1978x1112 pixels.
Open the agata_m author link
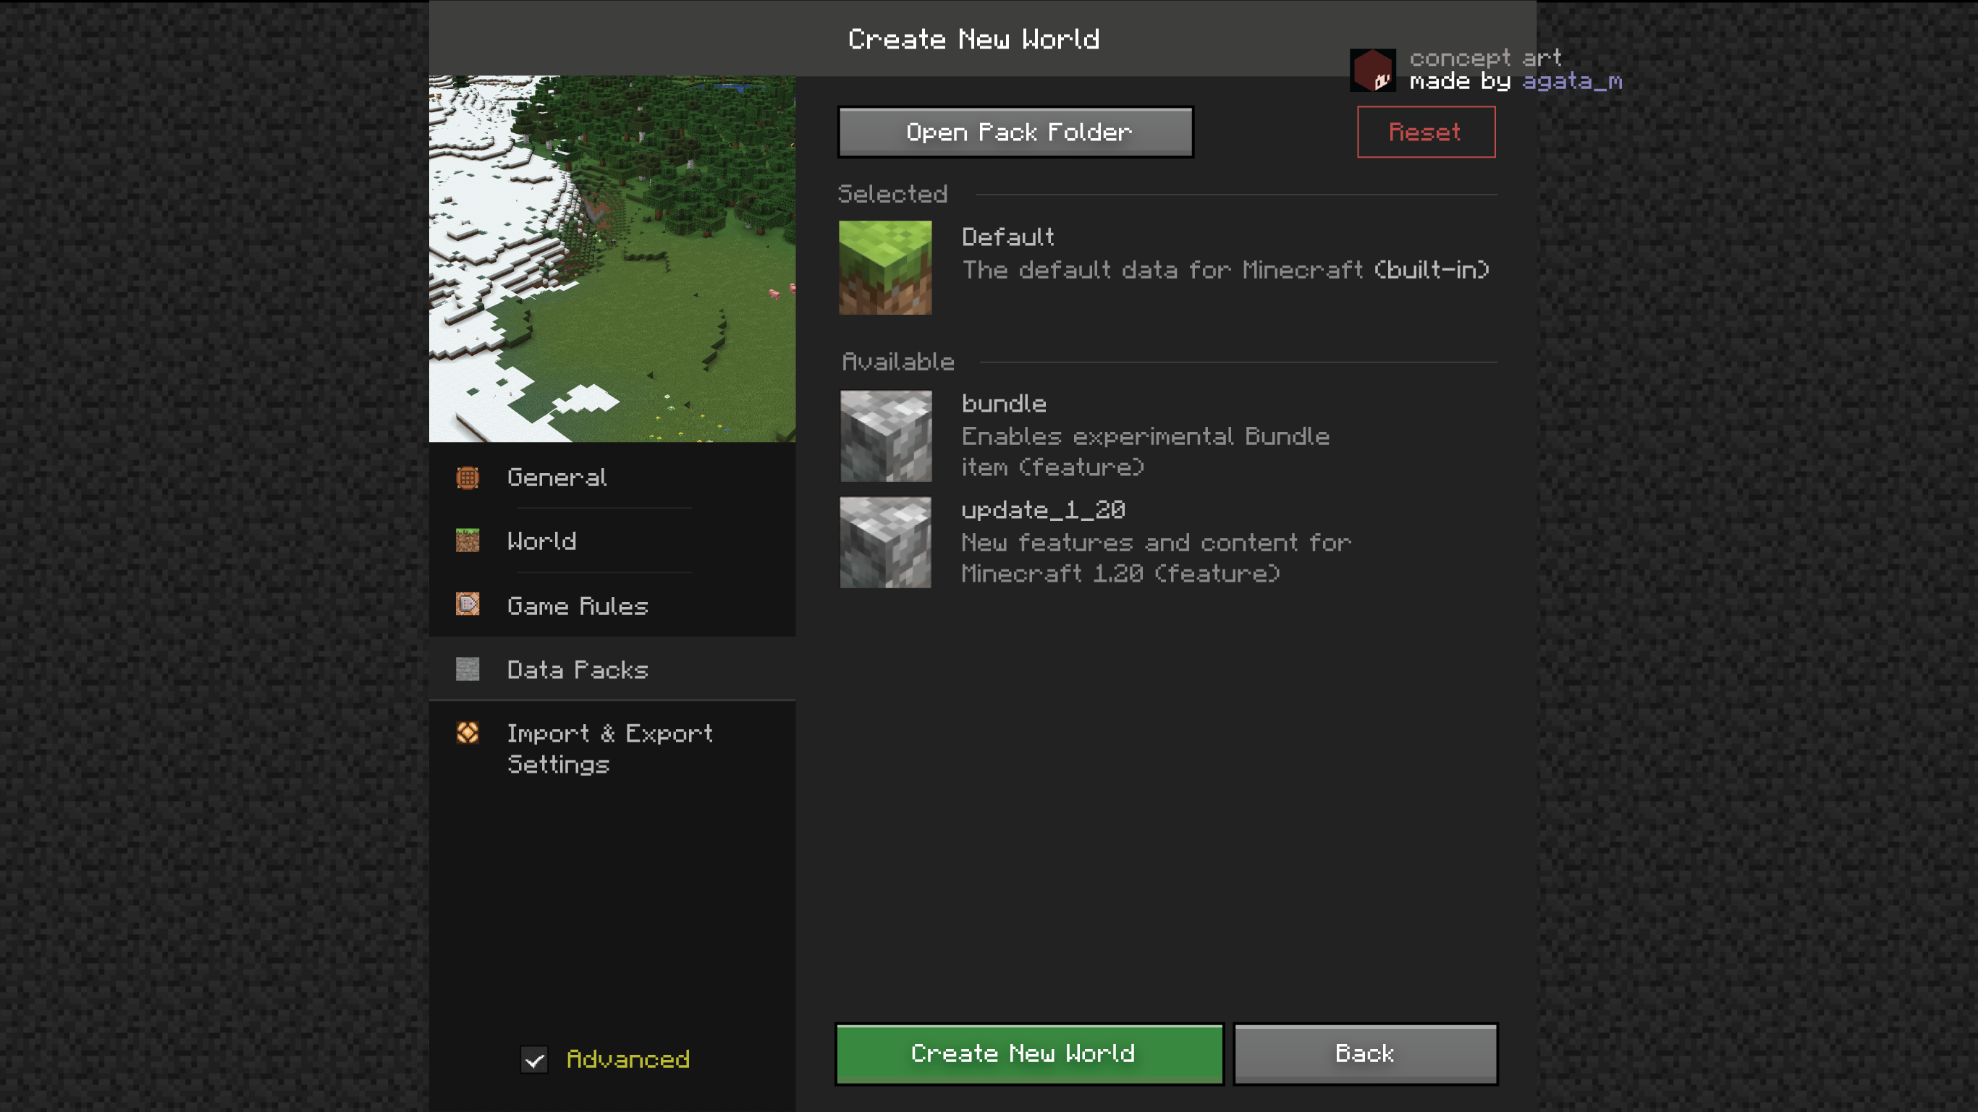(1572, 81)
